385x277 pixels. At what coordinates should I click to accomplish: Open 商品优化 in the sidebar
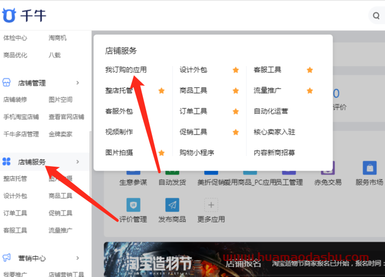[15, 55]
